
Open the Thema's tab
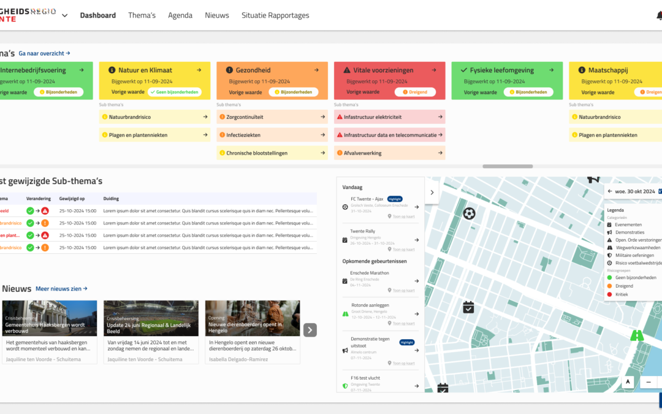coord(142,15)
